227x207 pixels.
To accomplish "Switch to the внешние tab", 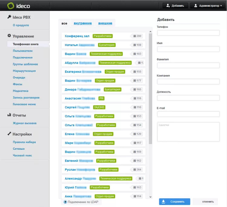I will coord(105,23).
